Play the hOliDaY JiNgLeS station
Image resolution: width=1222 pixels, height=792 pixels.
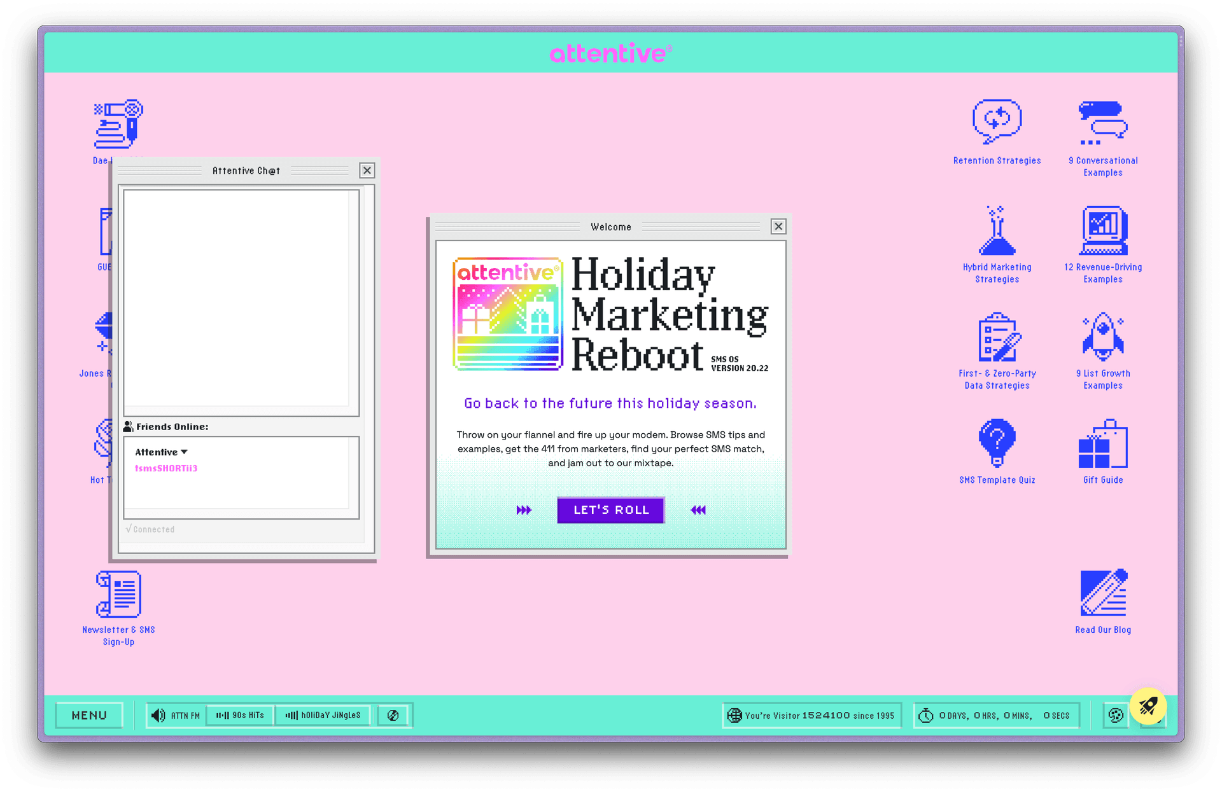pyautogui.click(x=323, y=715)
